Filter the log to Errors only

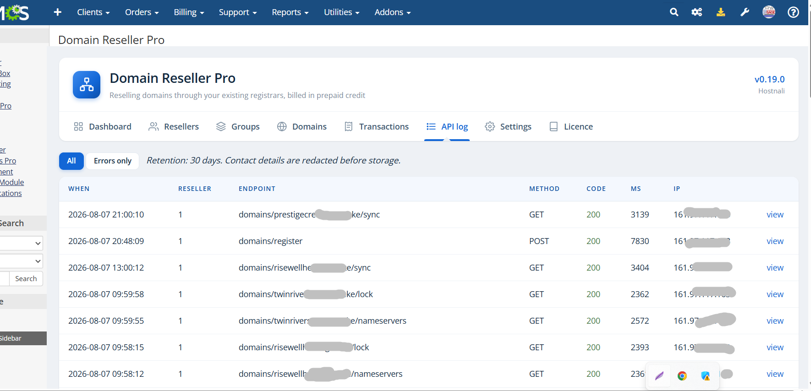click(113, 161)
